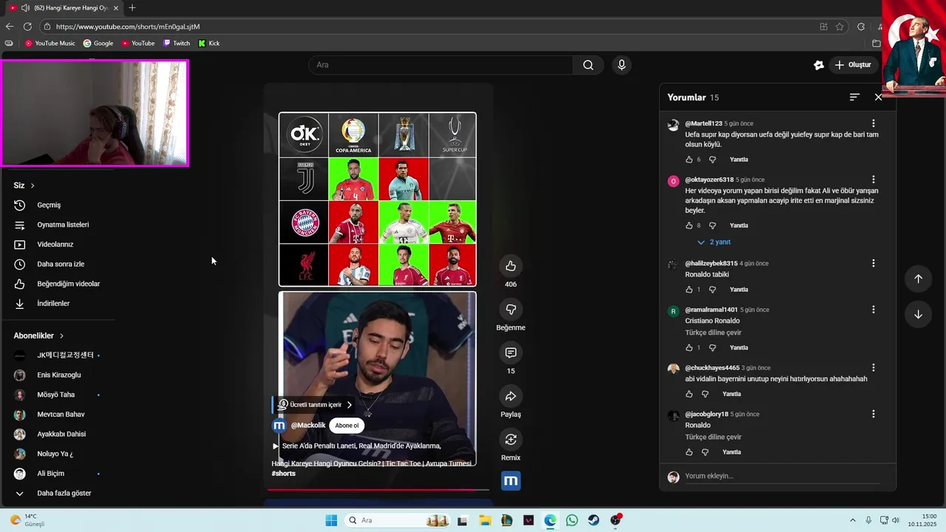The height and width of the screenshot is (532, 946).
Task: Open options menu for ramalramal1401 comment
Action: click(x=874, y=310)
